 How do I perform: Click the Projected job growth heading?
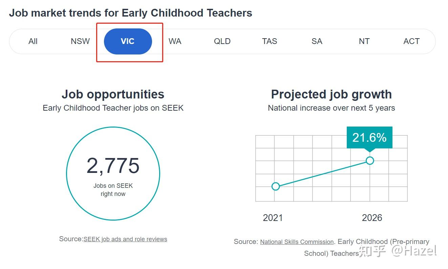[x=332, y=94]
